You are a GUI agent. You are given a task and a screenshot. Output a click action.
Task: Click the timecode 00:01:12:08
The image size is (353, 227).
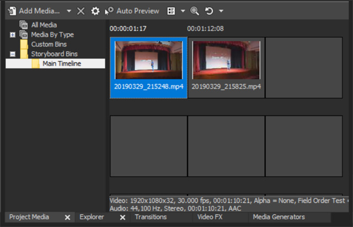click(205, 29)
